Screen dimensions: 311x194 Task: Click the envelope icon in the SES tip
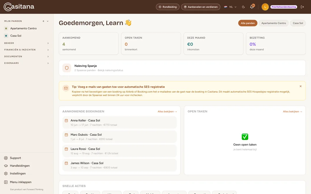(x=66, y=88)
